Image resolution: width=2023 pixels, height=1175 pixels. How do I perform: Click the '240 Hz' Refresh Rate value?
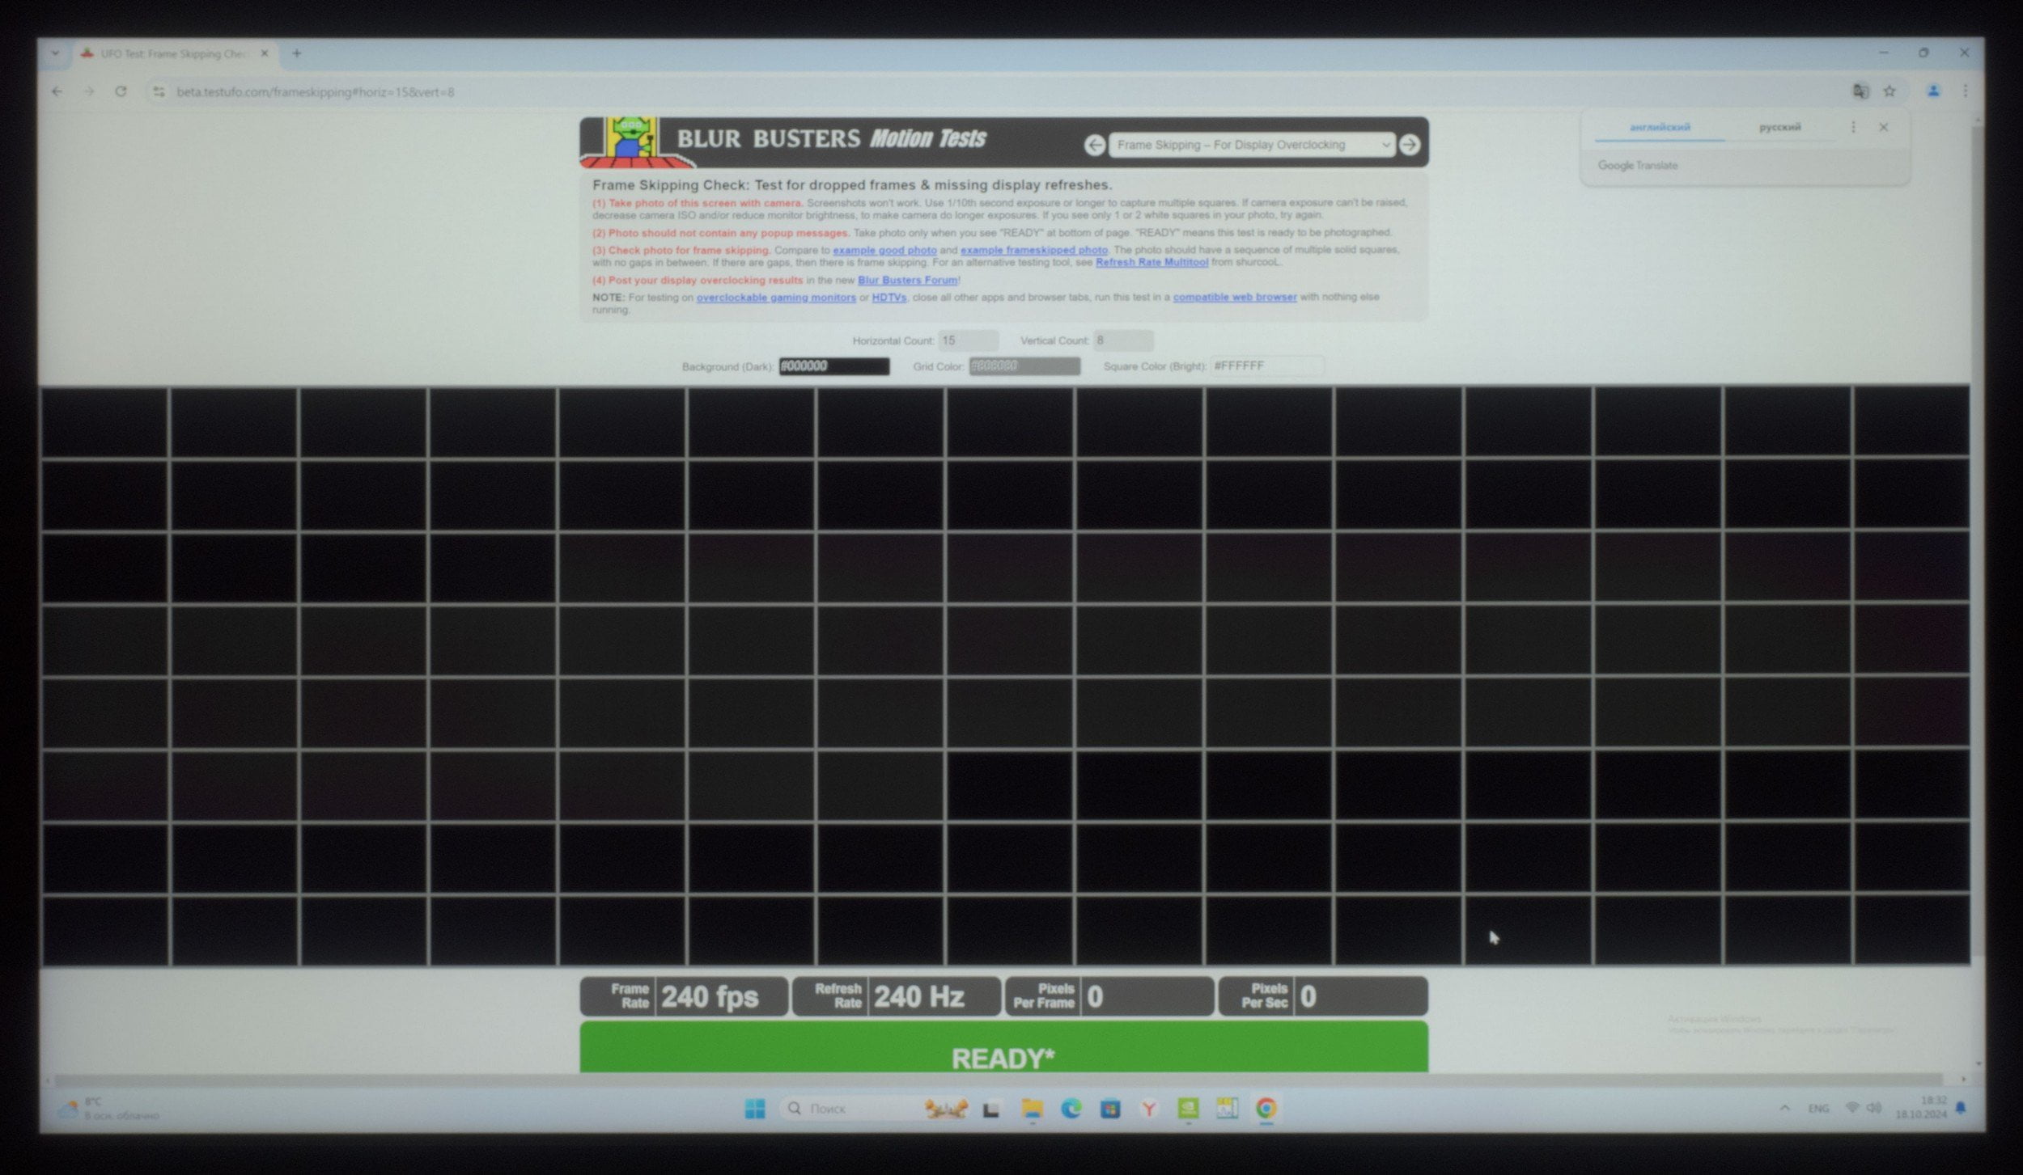tap(918, 997)
